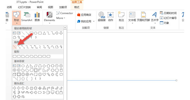Open the 形状 shapes dropdown
Screen dimensions: 190x100
point(17,18)
